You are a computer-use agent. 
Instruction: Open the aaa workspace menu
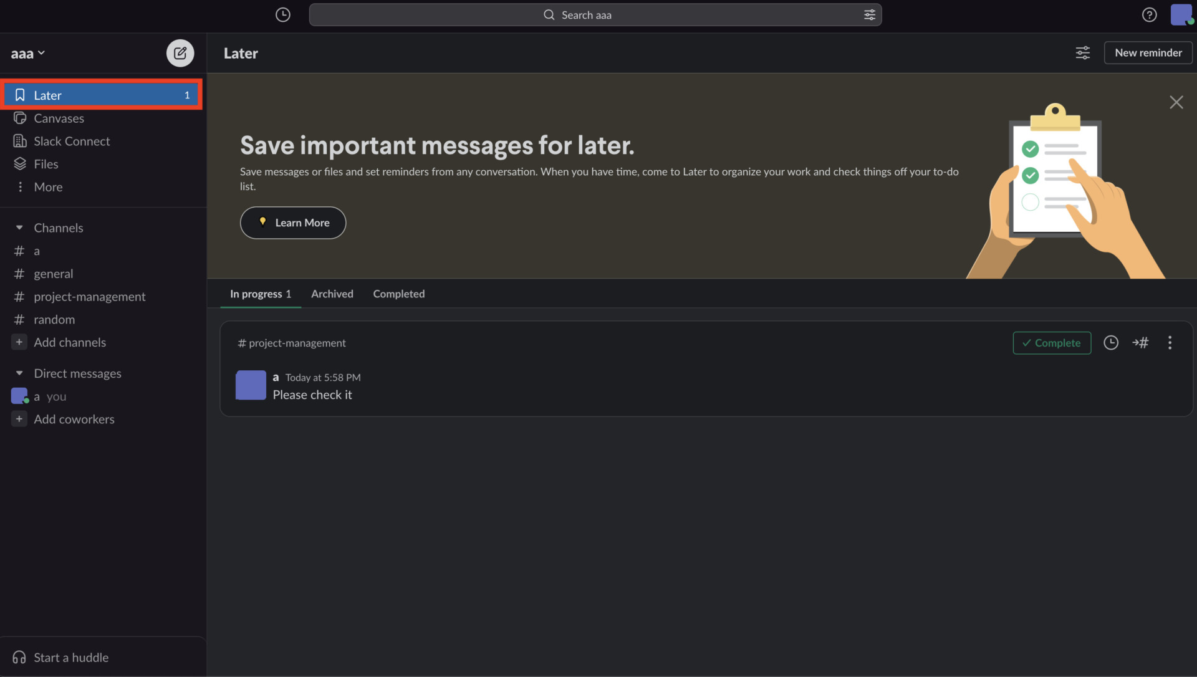[x=27, y=53]
